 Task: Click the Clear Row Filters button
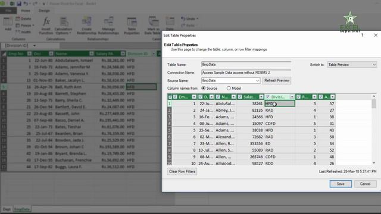(x=182, y=172)
